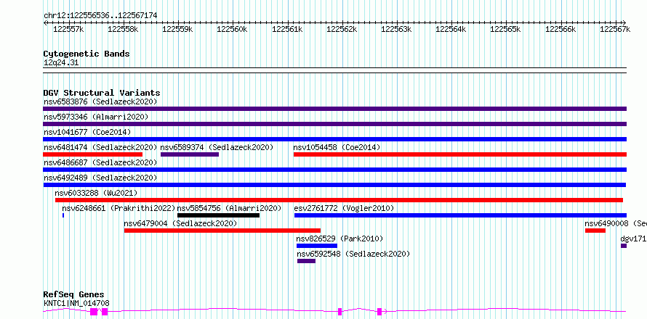Click the purple bar under nsv6589374
Image resolution: width=647 pixels, height=319 pixels.
coord(190,154)
